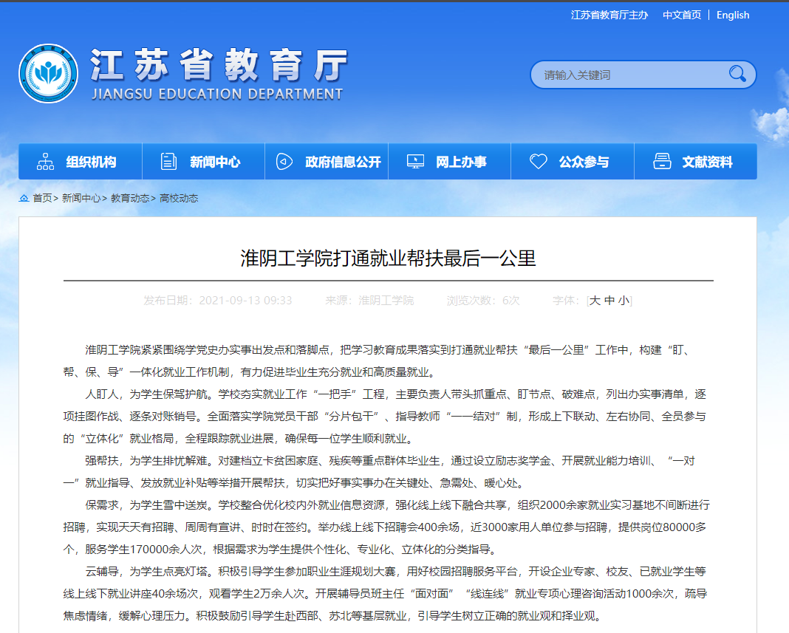Go to 高校动态 in breadcrumb

tap(179, 198)
